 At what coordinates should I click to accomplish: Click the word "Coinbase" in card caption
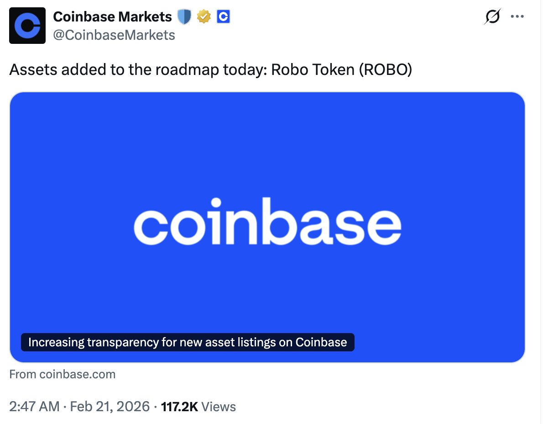point(321,342)
